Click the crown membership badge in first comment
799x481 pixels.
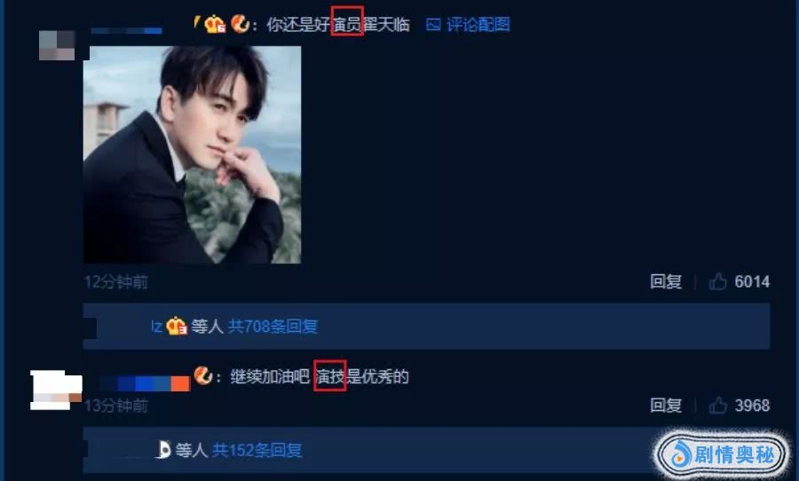click(x=215, y=24)
